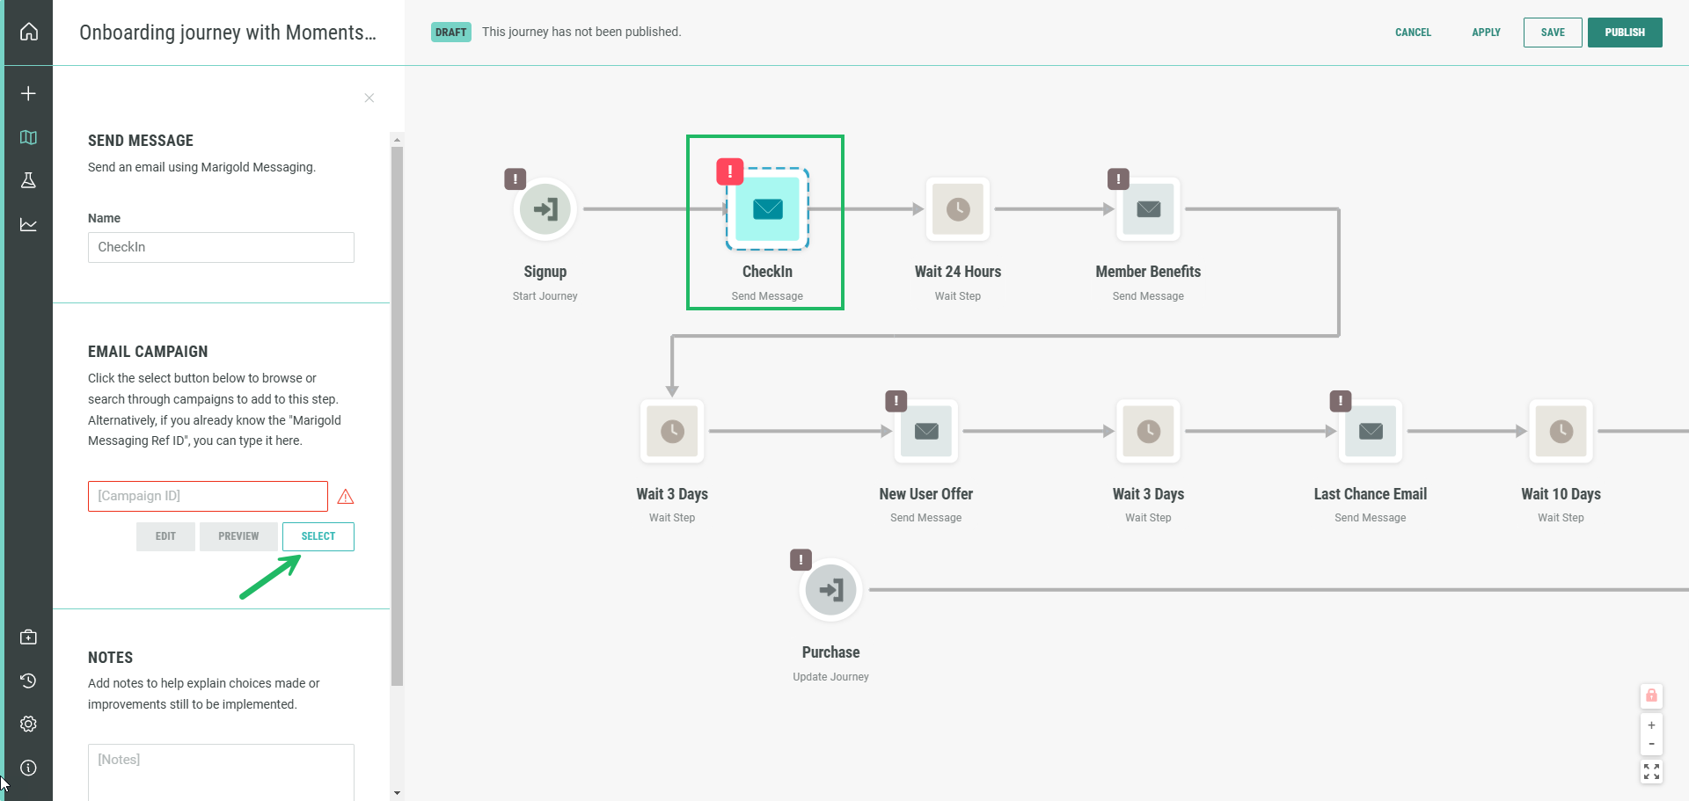Open the analytics chart icon
The image size is (1689, 801).
pos(28,224)
